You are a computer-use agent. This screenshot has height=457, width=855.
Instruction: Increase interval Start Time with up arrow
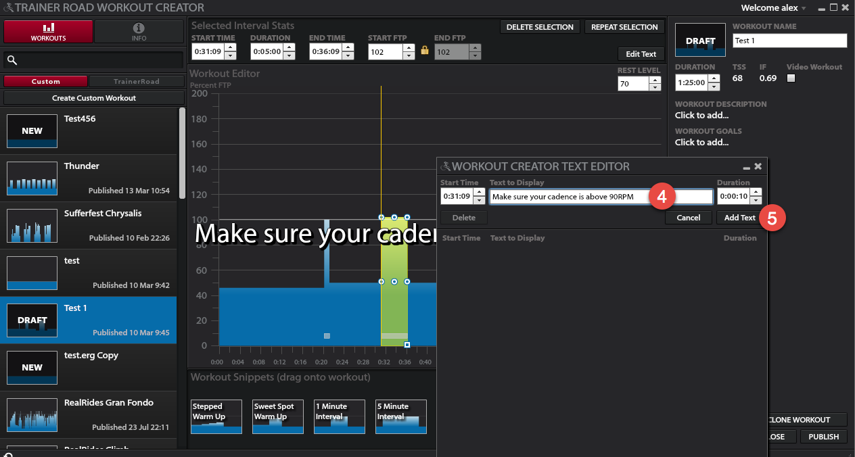pos(231,47)
